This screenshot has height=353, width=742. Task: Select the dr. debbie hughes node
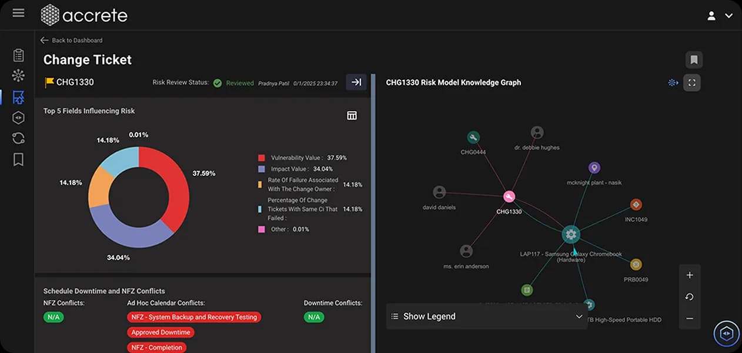(537, 132)
